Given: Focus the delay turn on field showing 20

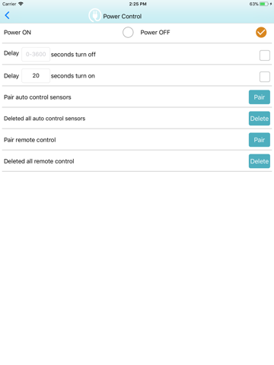Looking at the screenshot, I should [x=36, y=75].
